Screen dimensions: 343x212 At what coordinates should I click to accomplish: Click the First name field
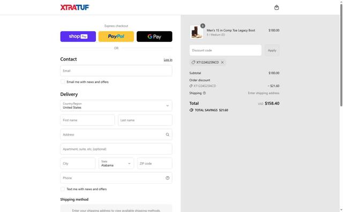(87, 120)
